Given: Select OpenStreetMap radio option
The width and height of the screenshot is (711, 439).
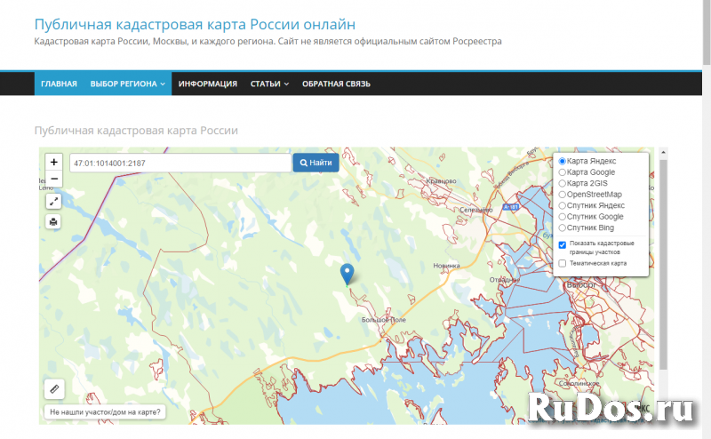Looking at the screenshot, I should (x=563, y=195).
